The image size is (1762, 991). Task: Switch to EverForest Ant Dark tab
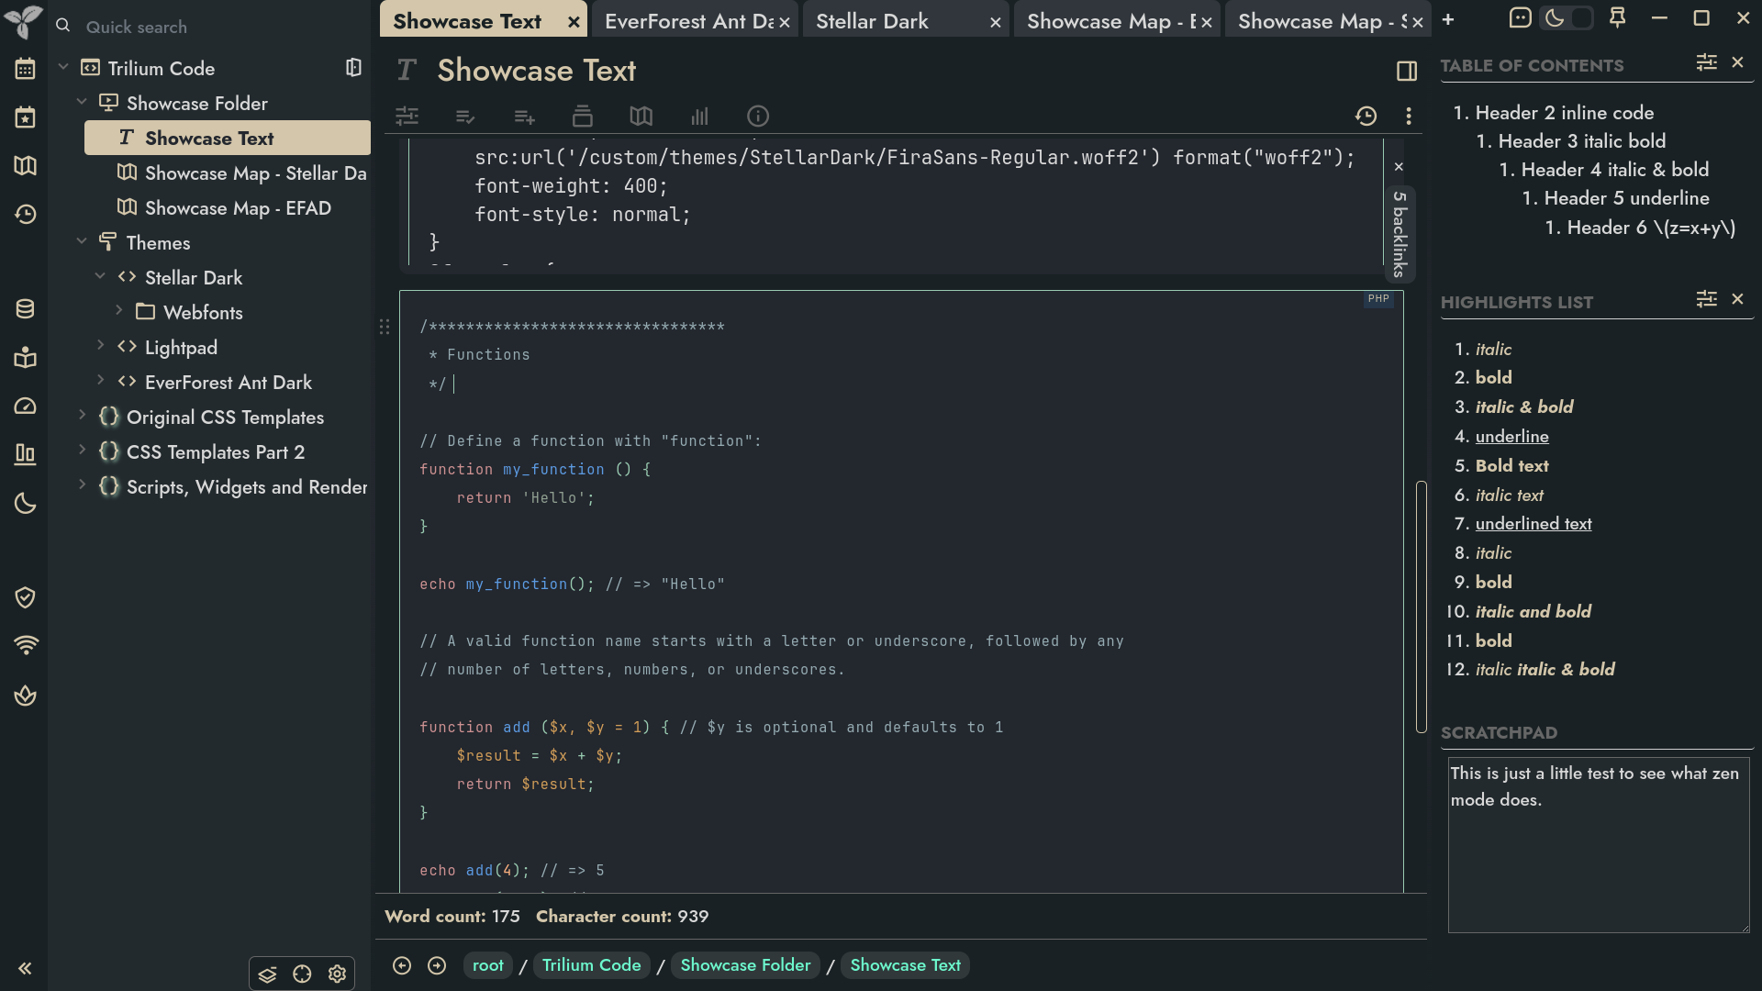[688, 21]
